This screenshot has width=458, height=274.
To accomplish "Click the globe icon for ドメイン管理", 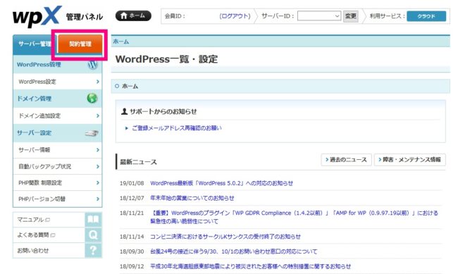I will coord(92,98).
